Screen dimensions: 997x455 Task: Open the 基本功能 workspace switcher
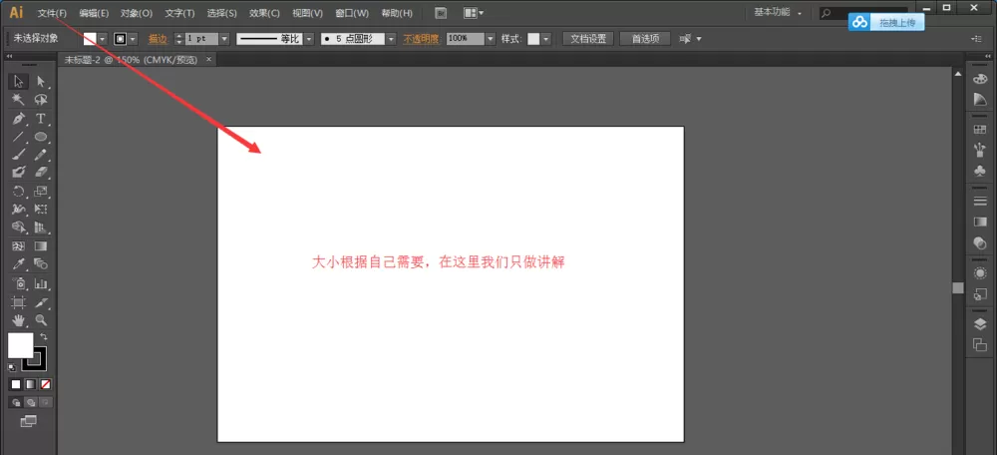click(x=779, y=13)
